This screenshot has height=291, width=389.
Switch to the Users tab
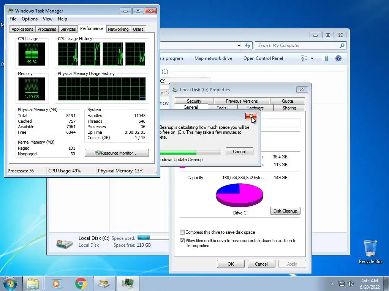[138, 29]
